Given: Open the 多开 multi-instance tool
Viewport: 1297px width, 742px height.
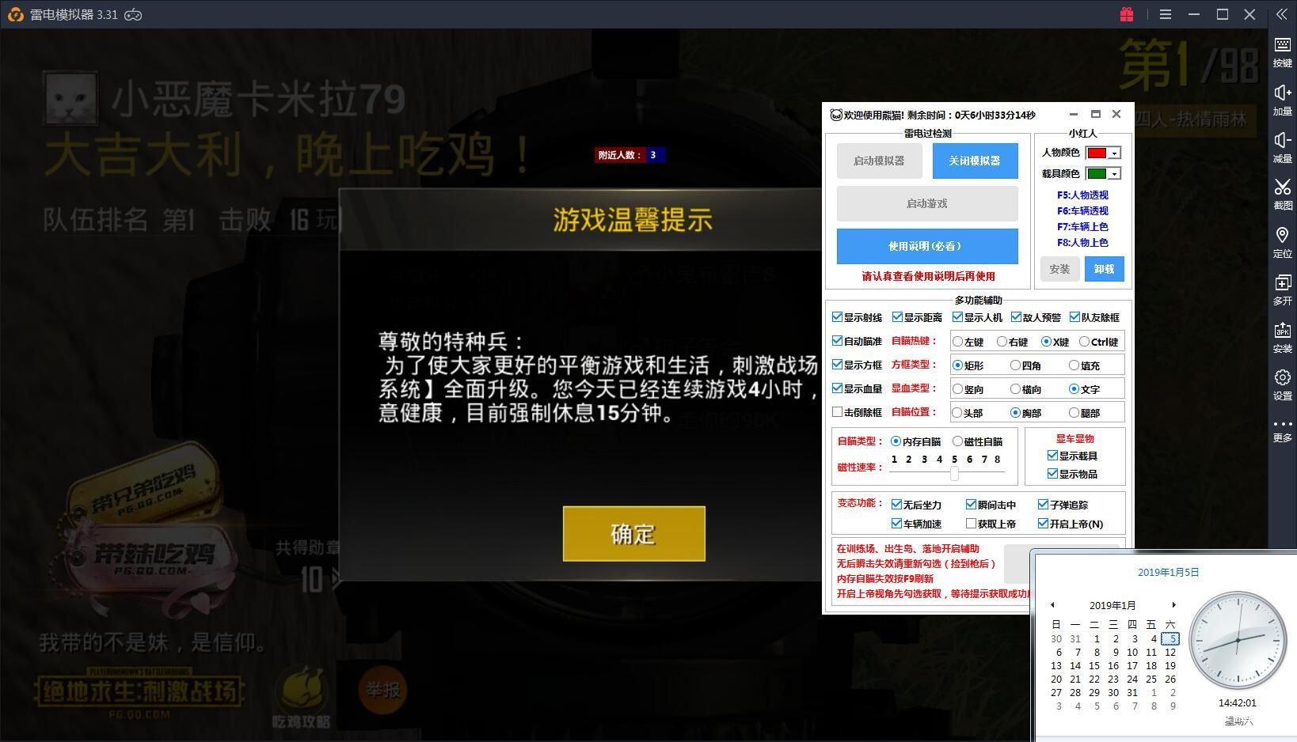Looking at the screenshot, I should coord(1283,290).
